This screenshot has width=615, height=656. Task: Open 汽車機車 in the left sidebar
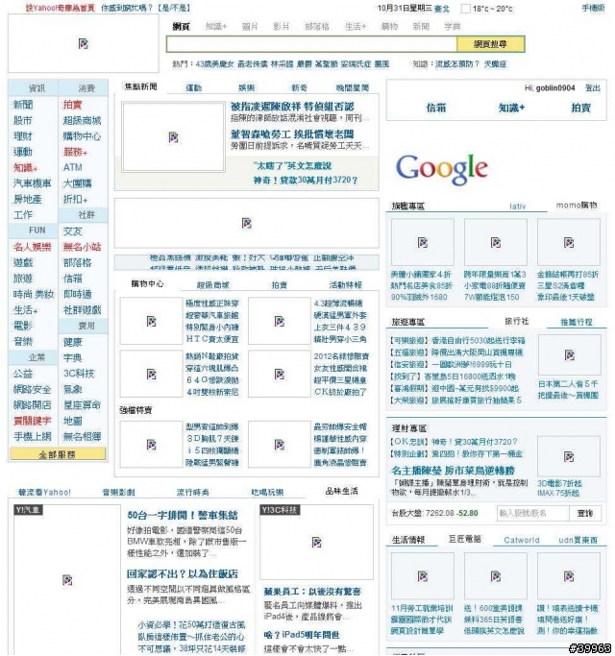pyautogui.click(x=33, y=183)
